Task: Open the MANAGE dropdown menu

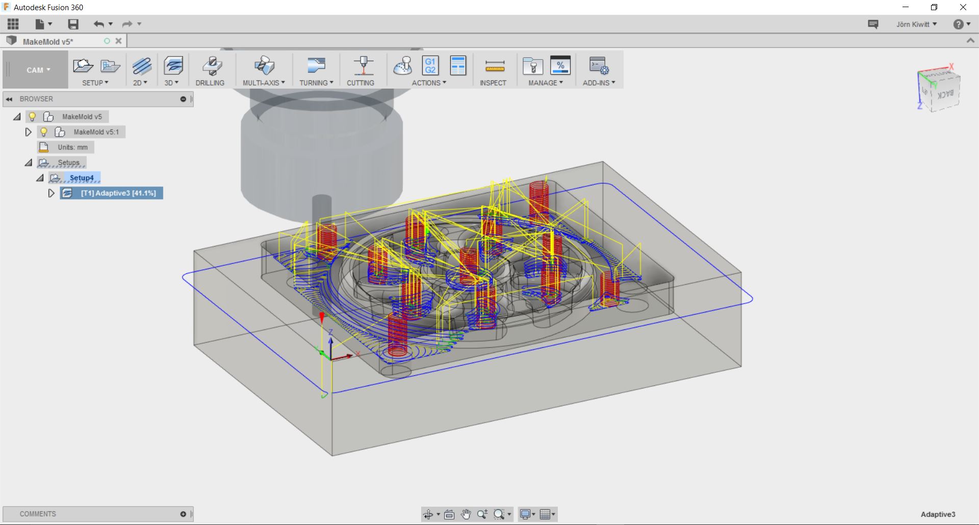Action: pos(546,82)
